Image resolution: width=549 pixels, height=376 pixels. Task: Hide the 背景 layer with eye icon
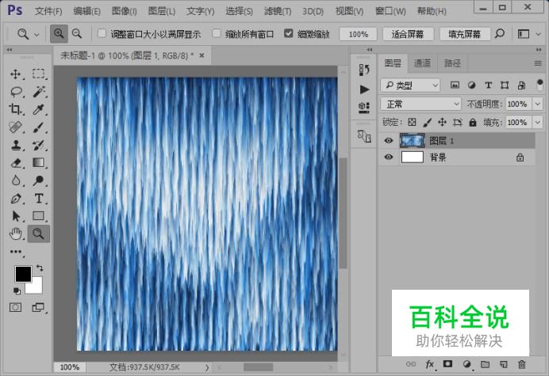[388, 157]
